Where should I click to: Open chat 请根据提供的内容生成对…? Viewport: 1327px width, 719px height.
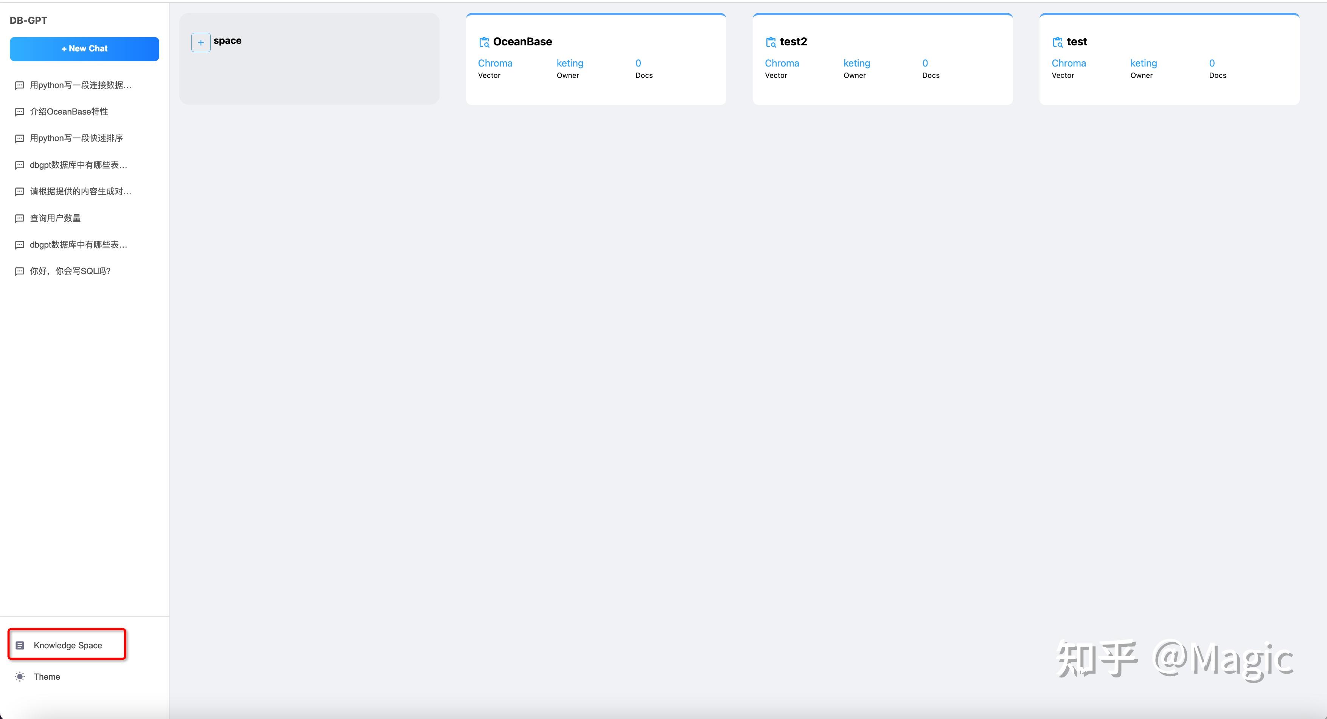tap(80, 191)
